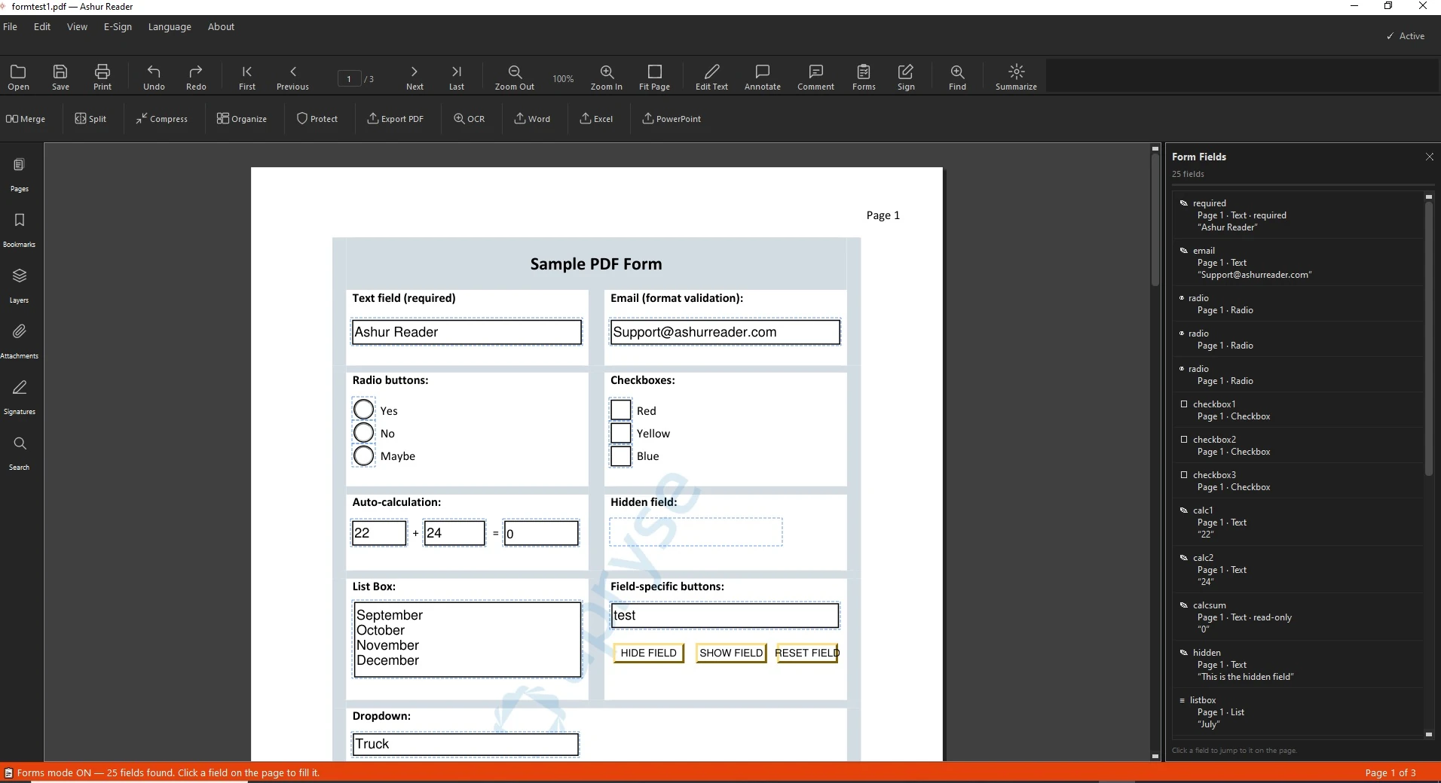Screen dimensions: 1441x783
Task: Open the Sign tool
Action: (x=906, y=77)
